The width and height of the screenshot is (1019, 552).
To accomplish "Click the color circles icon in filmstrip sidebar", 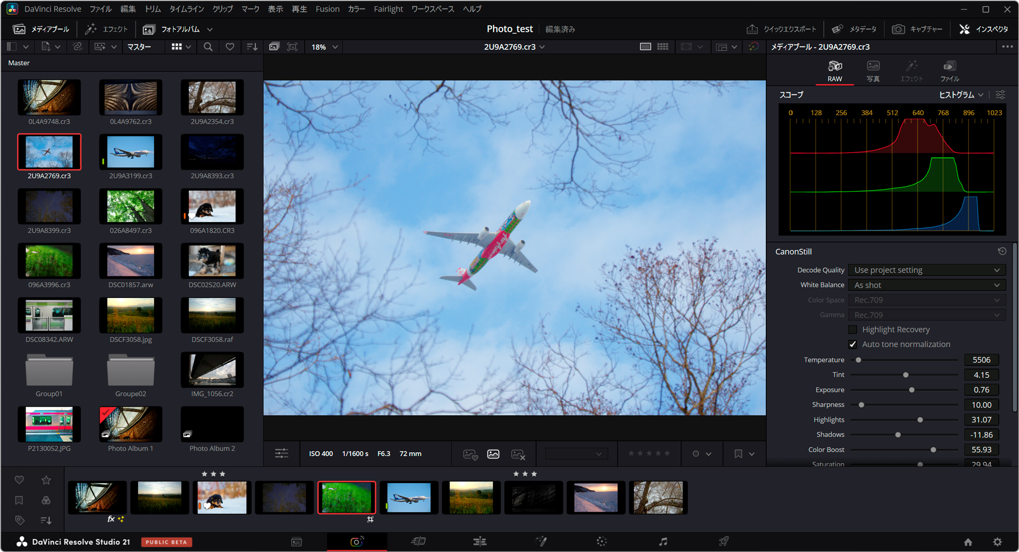I will [46, 500].
